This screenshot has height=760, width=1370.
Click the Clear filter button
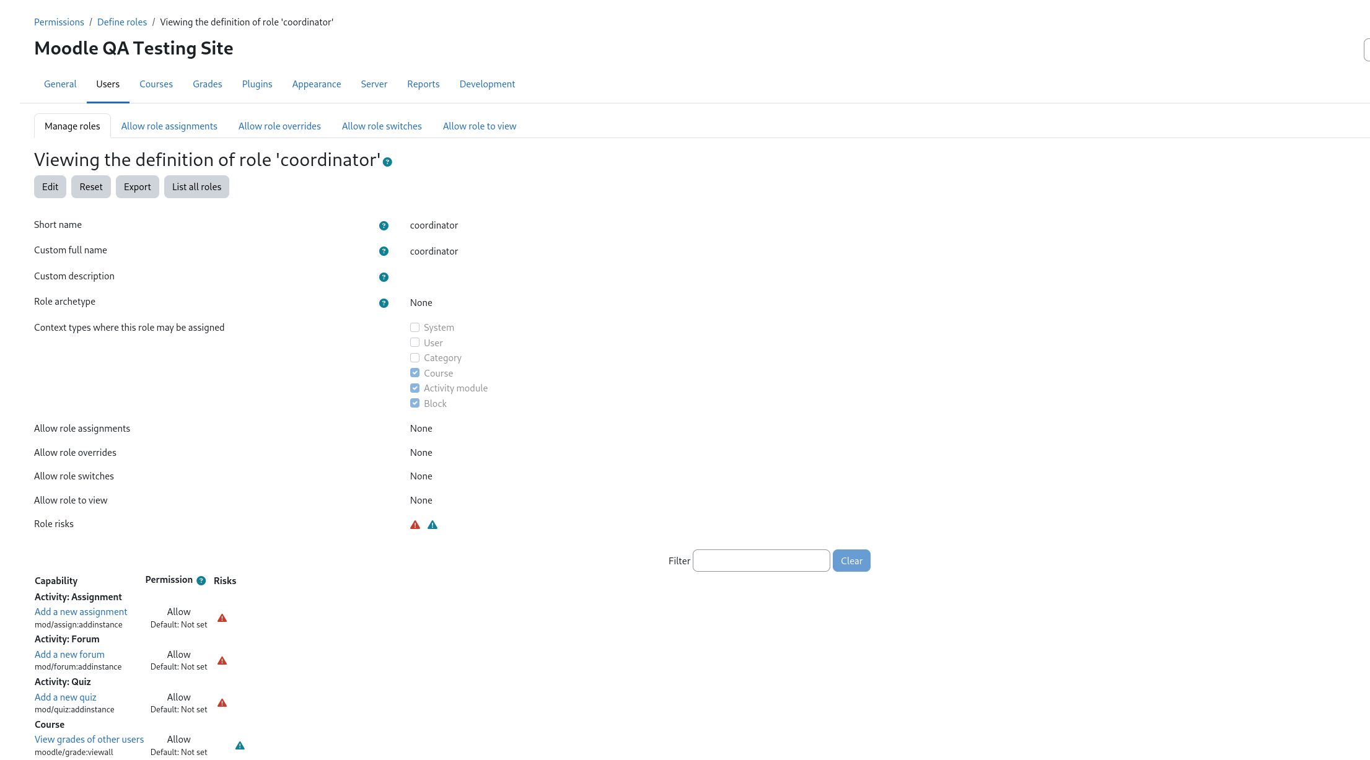tap(851, 561)
